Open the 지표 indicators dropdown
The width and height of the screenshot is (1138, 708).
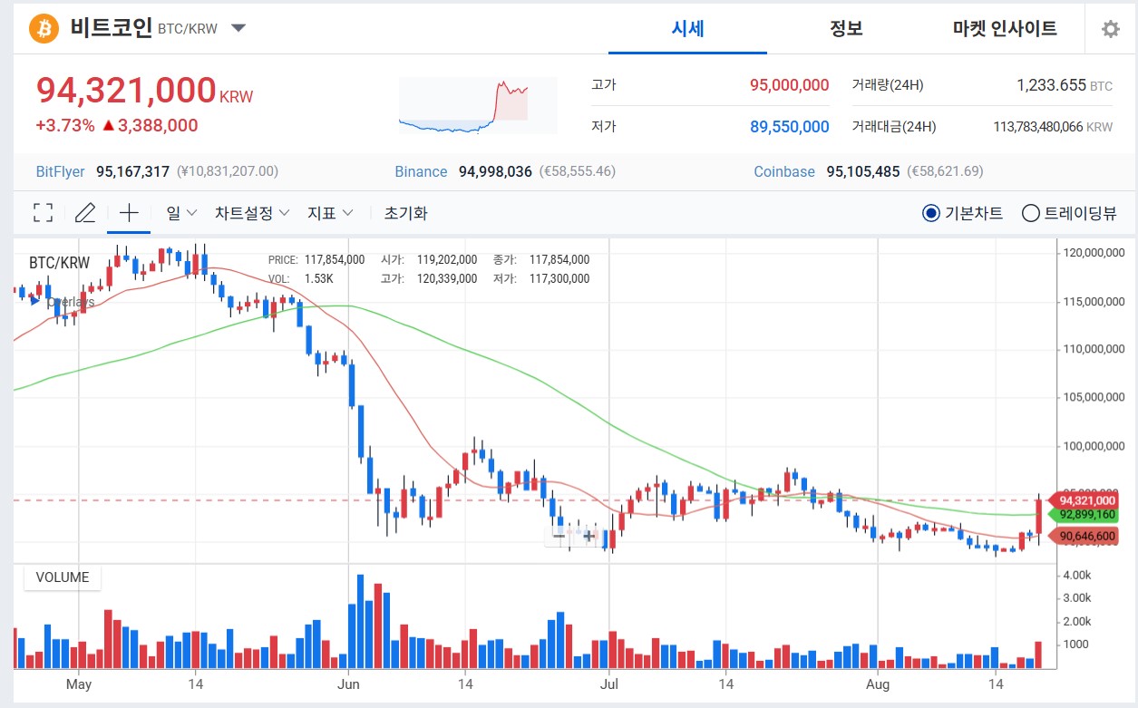click(330, 213)
